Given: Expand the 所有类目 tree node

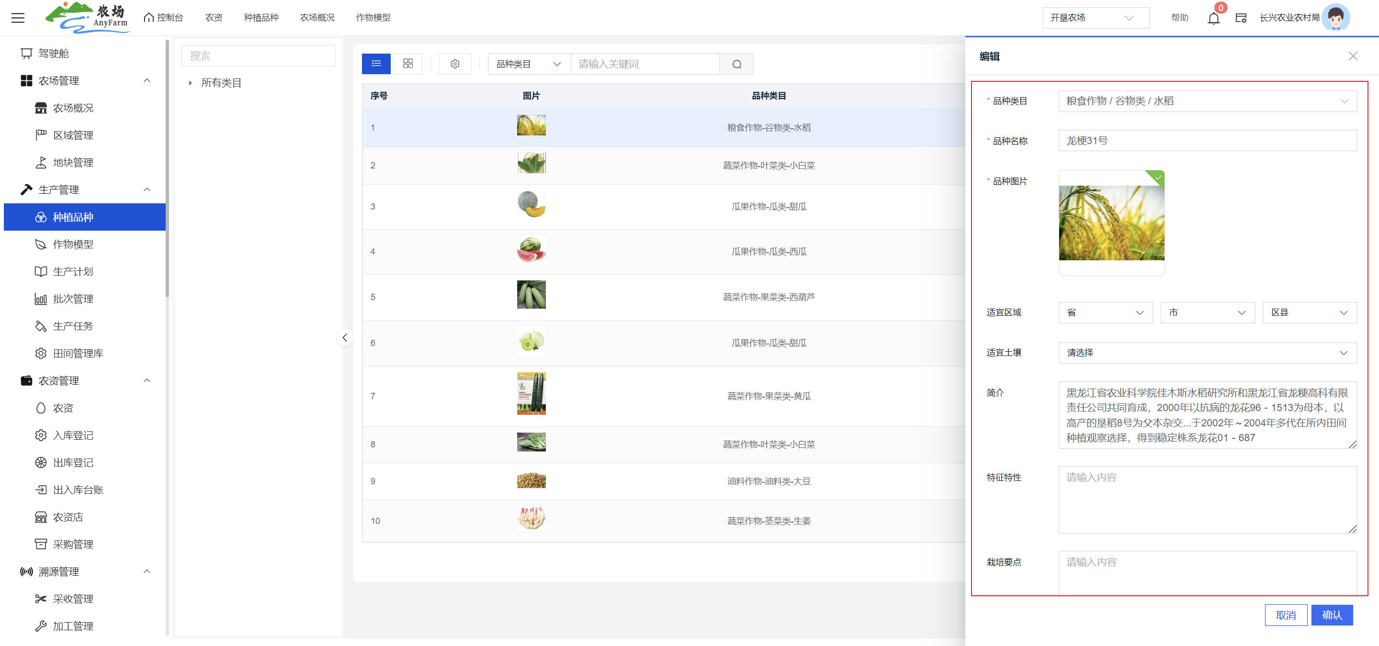Looking at the screenshot, I should pyautogui.click(x=191, y=83).
